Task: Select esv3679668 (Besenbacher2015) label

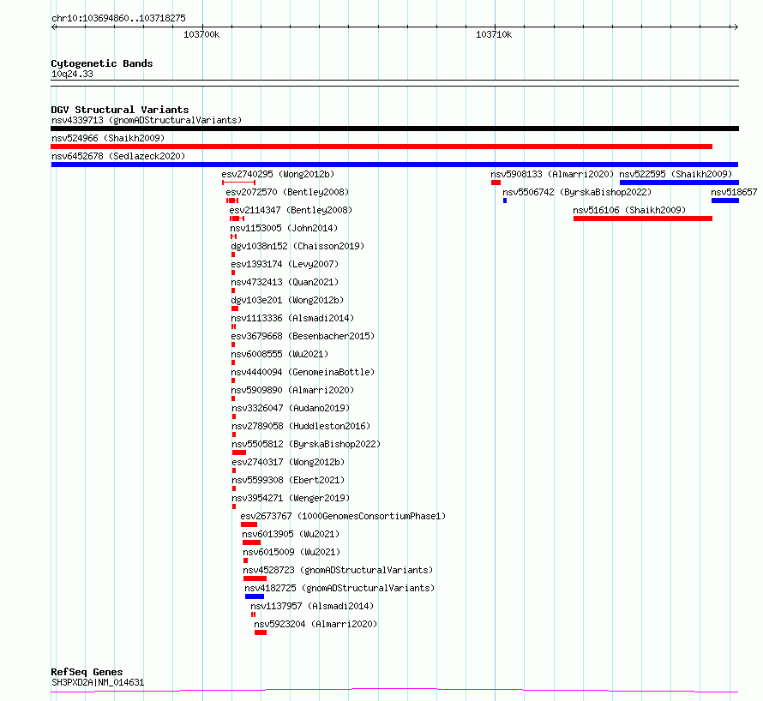Action: (x=303, y=336)
